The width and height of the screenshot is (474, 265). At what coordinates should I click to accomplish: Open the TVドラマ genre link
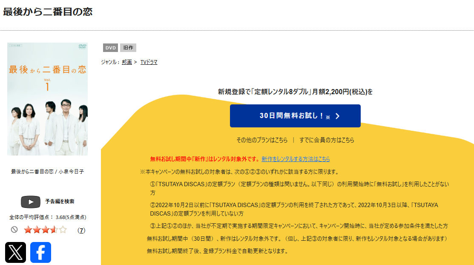(149, 62)
